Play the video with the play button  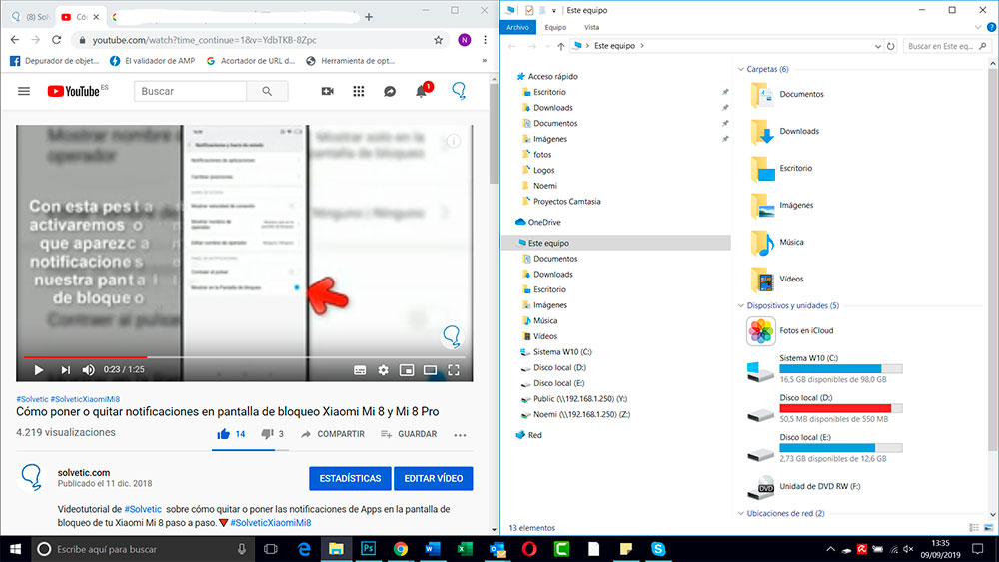38,369
